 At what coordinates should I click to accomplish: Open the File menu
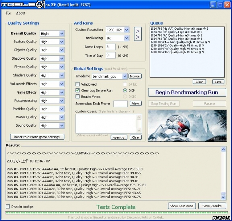click(x=8, y=13)
